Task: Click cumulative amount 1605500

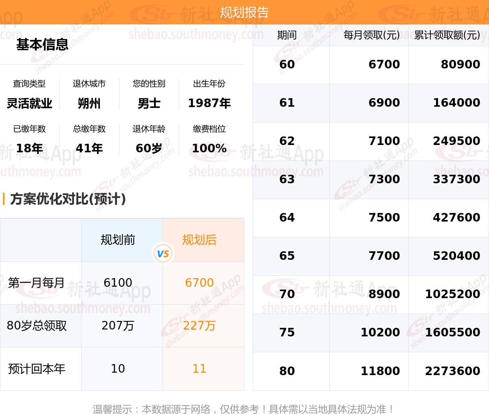Action: click(x=452, y=332)
